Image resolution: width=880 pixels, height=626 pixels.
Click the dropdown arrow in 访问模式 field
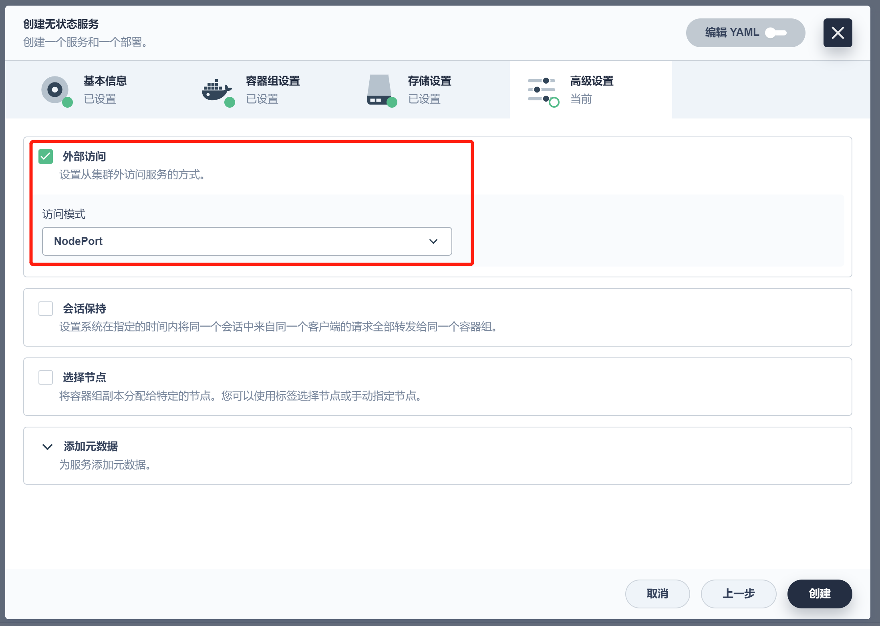coord(433,241)
